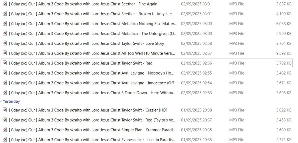This screenshot has height=143, width=298.
Task: Click the icon beside Seether Broken ft. Amy Lee
Action: click(5, 14)
